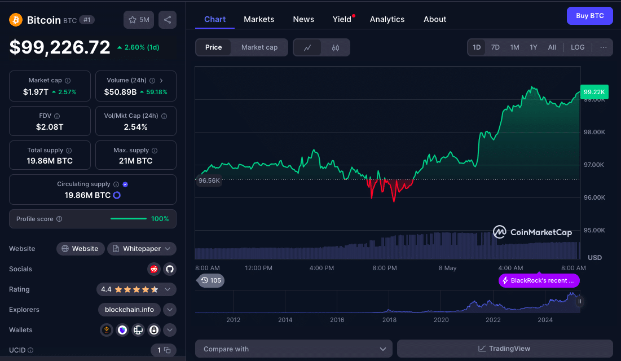Click the BlackRock's recent news marker
The height and width of the screenshot is (361, 621).
[x=539, y=280]
